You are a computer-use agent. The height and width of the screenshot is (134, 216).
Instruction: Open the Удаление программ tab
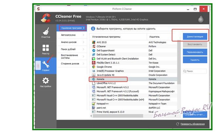pyautogui.click(x=72, y=28)
